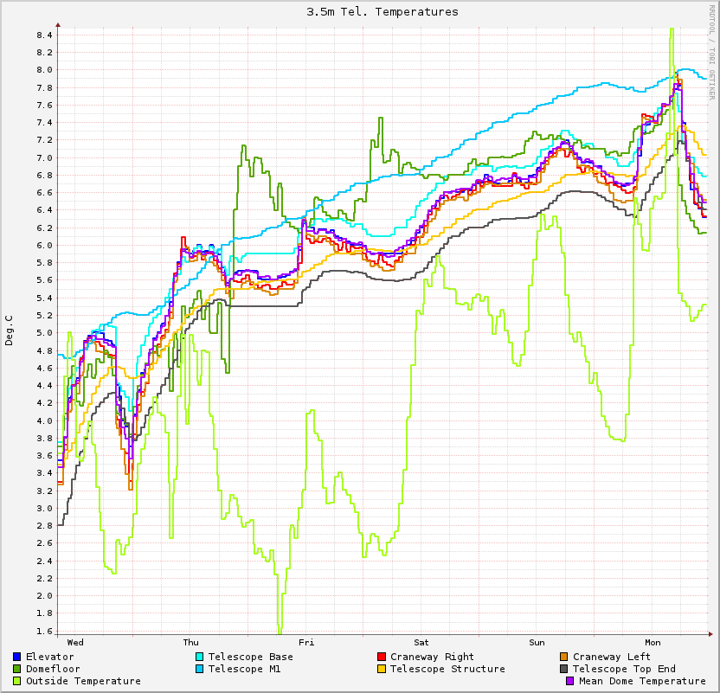The image size is (720, 693).
Task: Click the Telescope M1 legend color box
Action: 200,669
